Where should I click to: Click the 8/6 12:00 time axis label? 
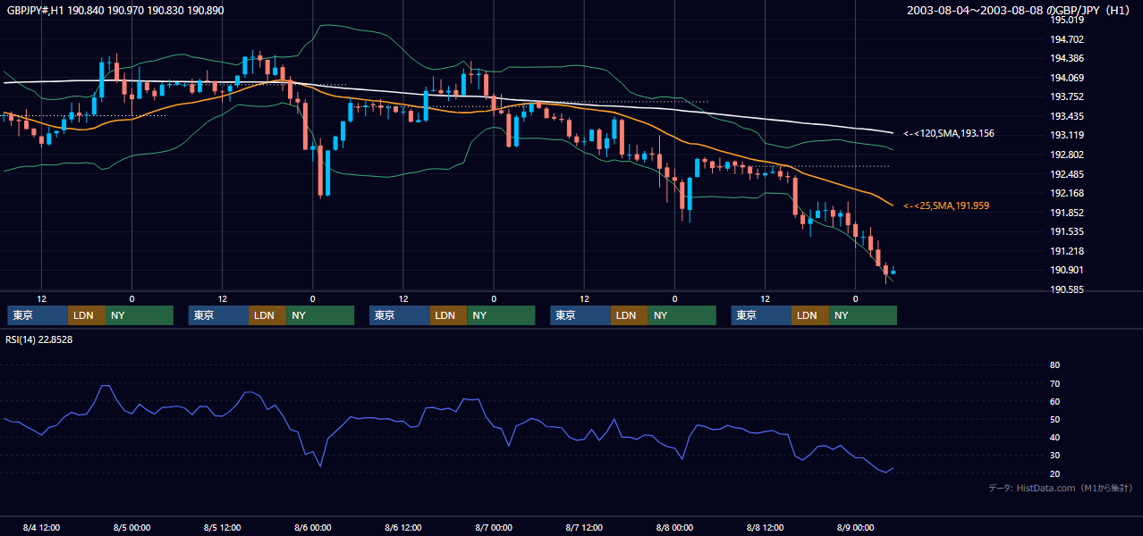(403, 528)
